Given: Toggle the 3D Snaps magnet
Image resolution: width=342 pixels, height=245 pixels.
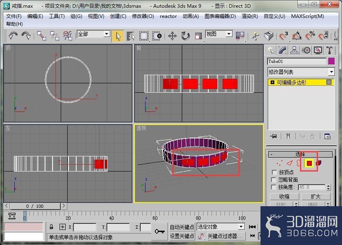Looking at the screenshot, I should pos(284,36).
